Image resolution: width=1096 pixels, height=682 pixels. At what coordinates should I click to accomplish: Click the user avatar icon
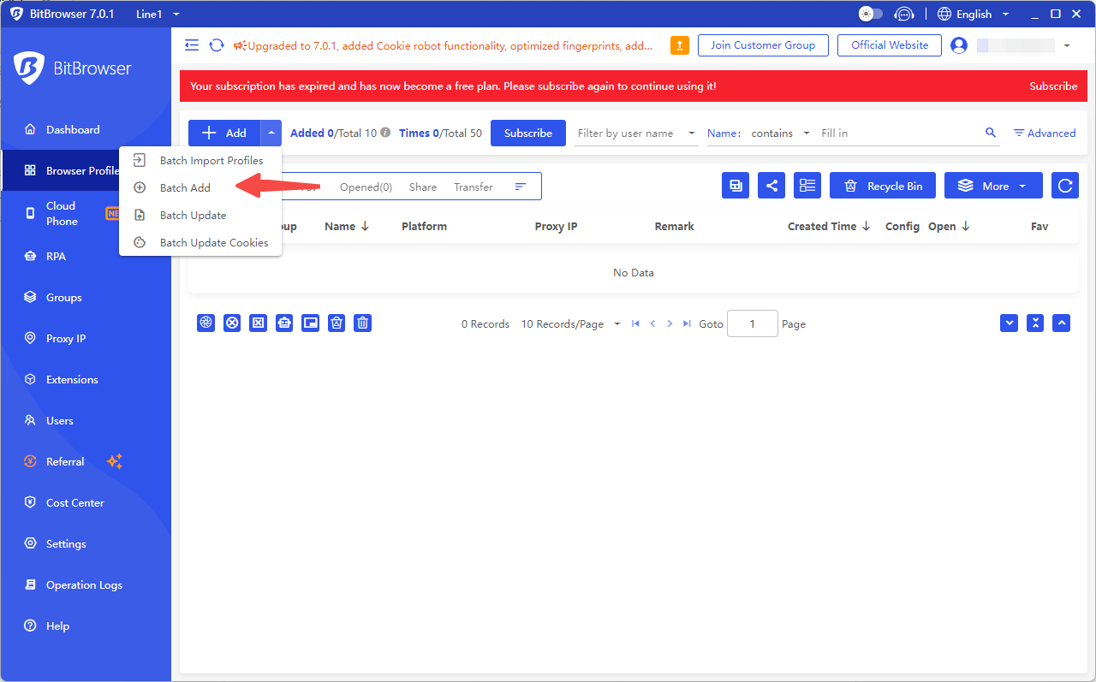(959, 45)
